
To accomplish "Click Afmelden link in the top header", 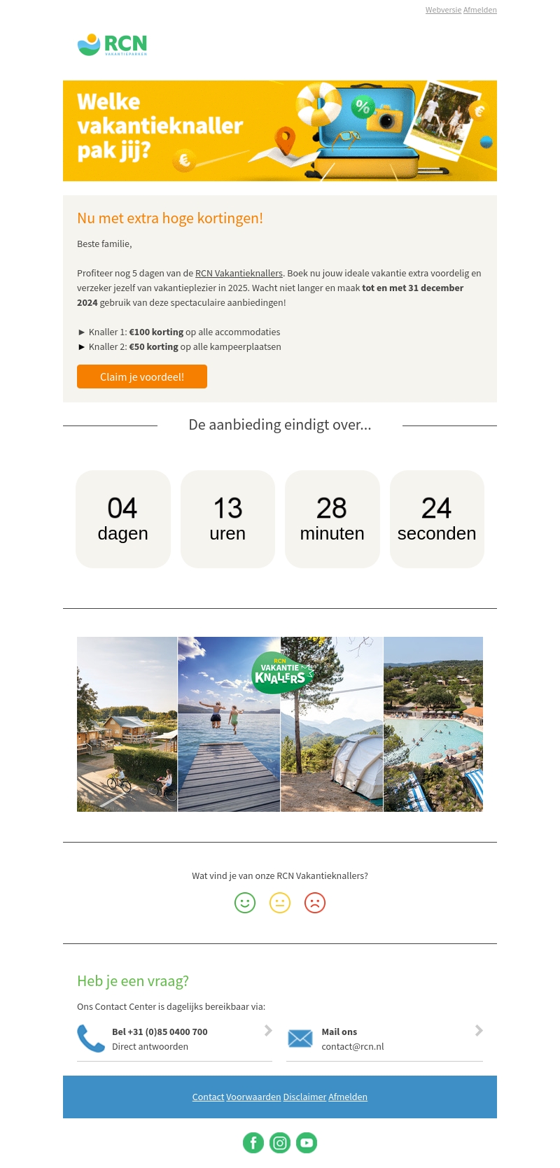I will tap(480, 10).
